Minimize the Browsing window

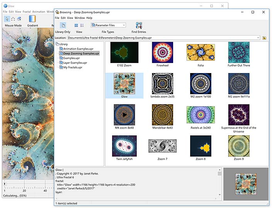coord(242,12)
